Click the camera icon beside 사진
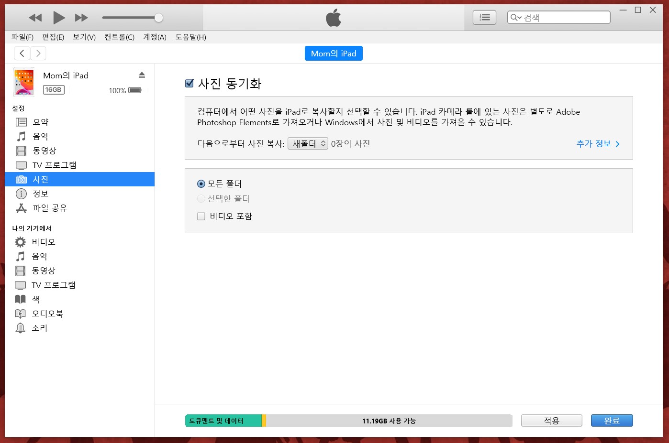The height and width of the screenshot is (443, 669). 21,179
